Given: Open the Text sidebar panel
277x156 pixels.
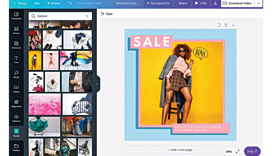Looking at the screenshot, I should point(16,60).
